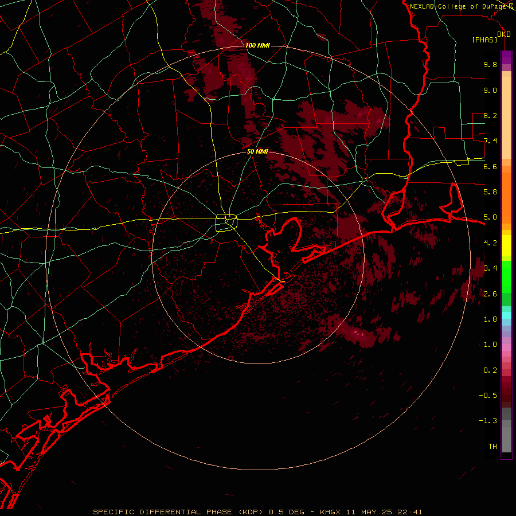Click the 6.6 scale value
The image size is (516, 516).
[x=490, y=166]
